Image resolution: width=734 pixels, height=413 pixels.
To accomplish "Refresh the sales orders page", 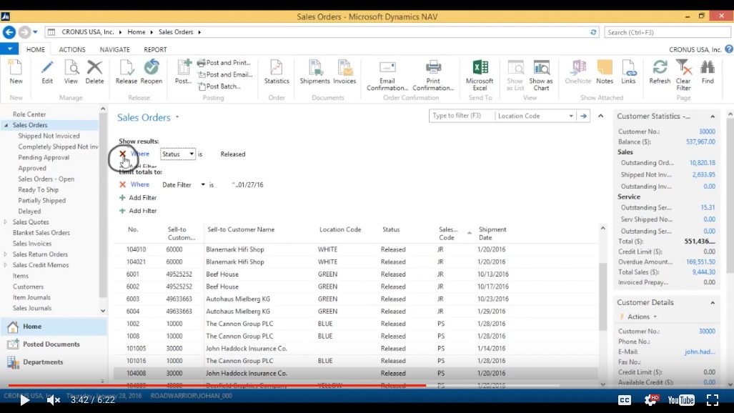I will tap(660, 71).
